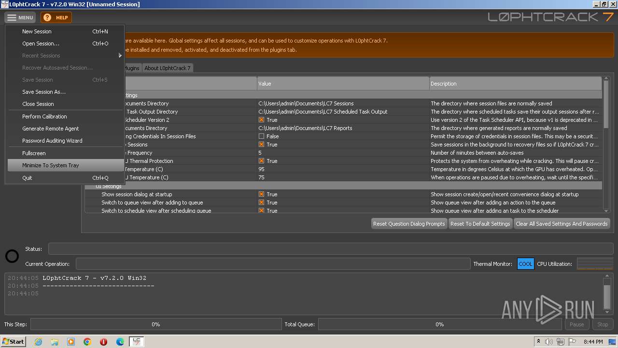This screenshot has width=618, height=348.
Task: Open the HELP button
Action: coord(56,17)
